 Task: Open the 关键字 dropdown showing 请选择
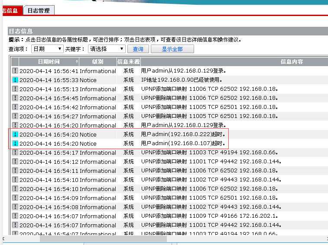click(107, 49)
